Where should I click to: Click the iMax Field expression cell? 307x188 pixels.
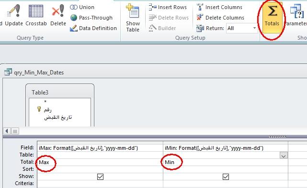coord(100,148)
